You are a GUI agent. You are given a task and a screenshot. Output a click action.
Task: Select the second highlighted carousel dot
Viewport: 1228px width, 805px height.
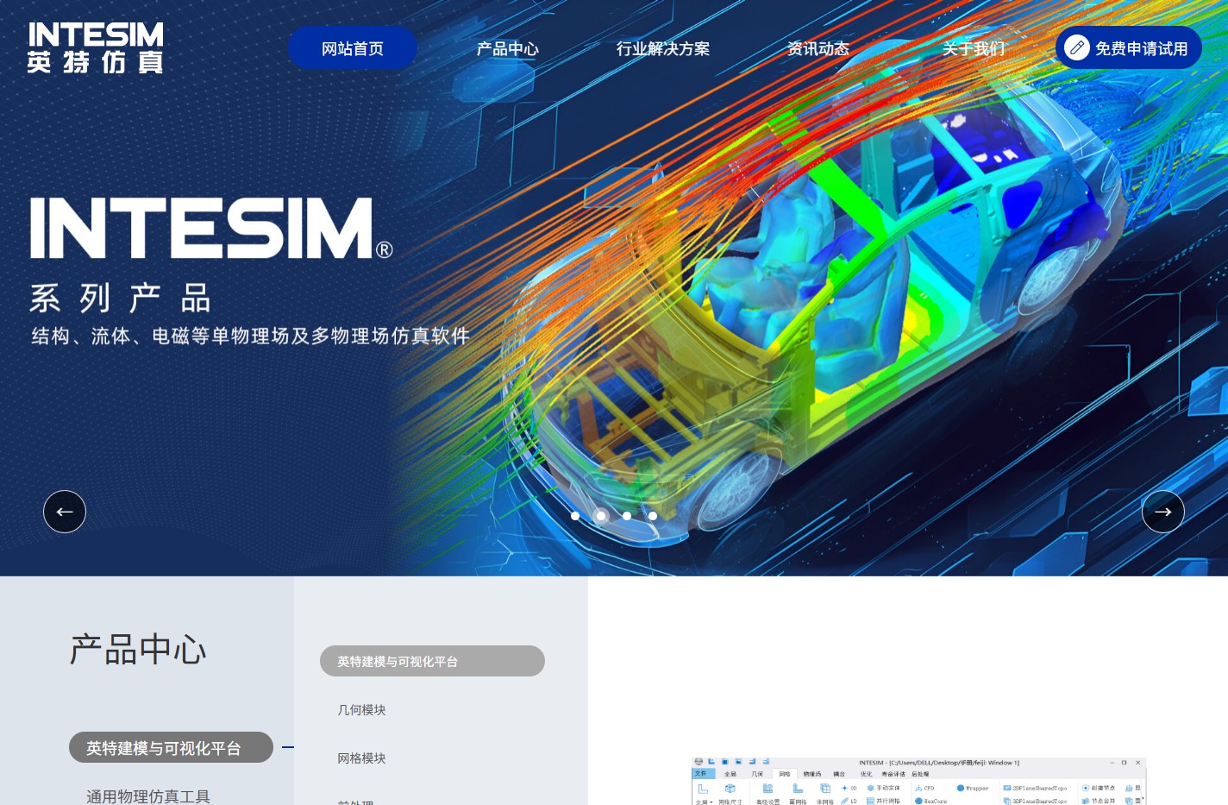point(601,516)
